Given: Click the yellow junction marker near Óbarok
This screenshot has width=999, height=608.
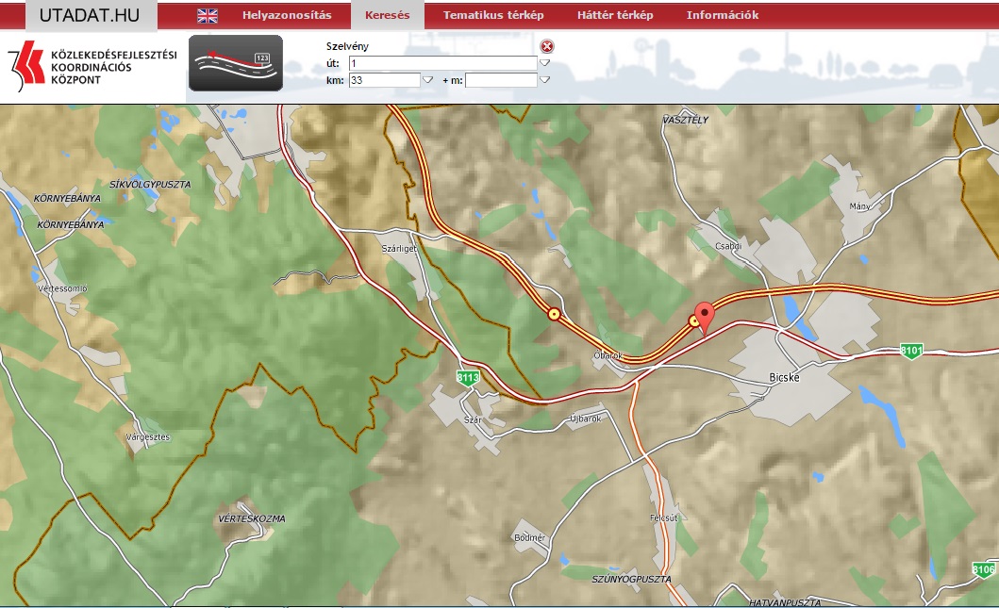Looking at the screenshot, I should 554,315.
